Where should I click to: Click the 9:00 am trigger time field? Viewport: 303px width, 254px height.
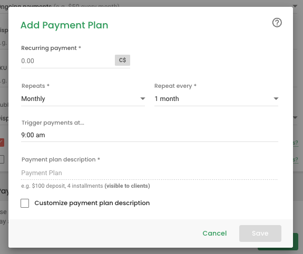pyautogui.click(x=150, y=135)
